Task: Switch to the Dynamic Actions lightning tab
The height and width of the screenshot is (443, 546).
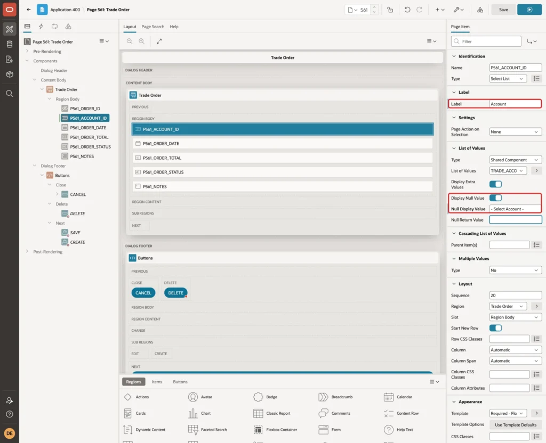Action: point(41,27)
